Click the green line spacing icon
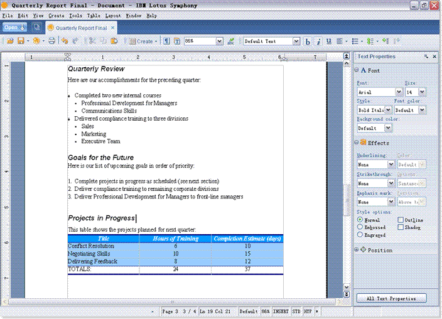The width and height of the screenshot is (442, 319). (370, 41)
